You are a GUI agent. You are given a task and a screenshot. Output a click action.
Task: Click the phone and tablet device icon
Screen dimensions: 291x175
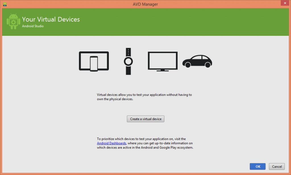point(94,61)
